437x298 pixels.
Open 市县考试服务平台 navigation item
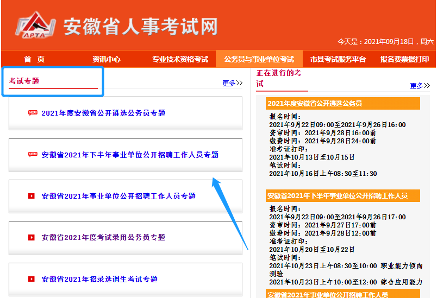click(x=338, y=59)
